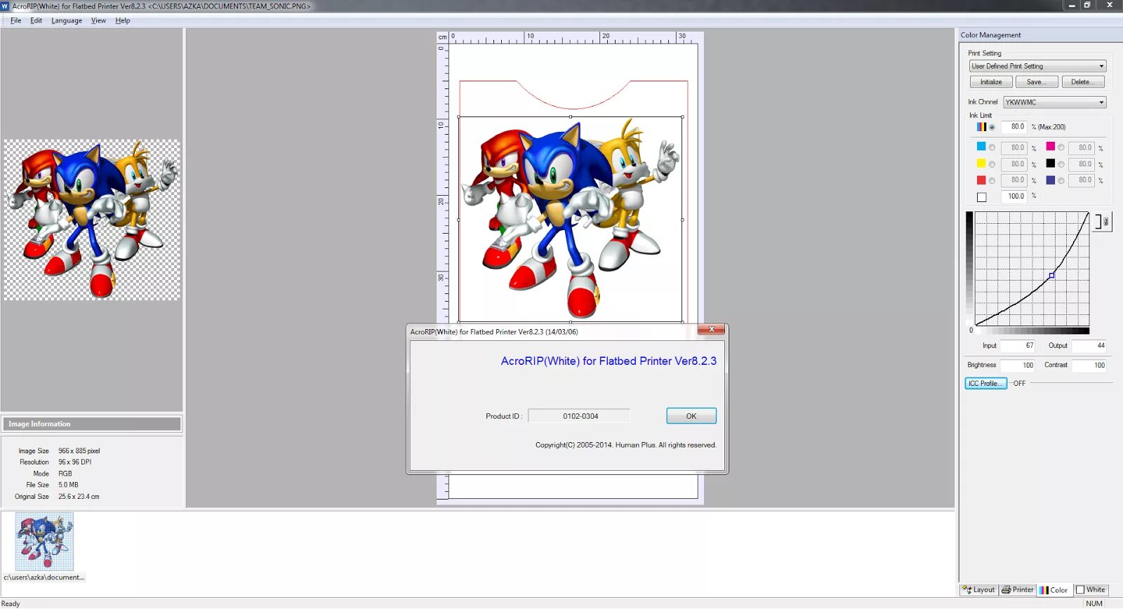This screenshot has height=609, width=1123.
Task: Select the blue control point on curve
Action: pos(1051,276)
